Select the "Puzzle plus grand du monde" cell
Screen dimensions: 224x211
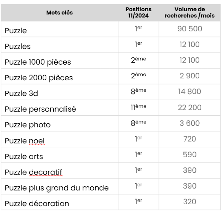[x=57, y=188]
